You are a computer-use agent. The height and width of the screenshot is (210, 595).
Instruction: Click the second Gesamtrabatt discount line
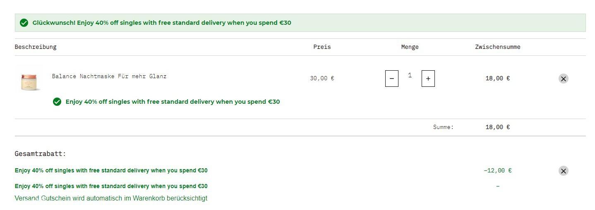[x=111, y=186]
